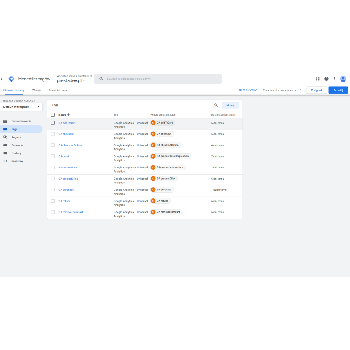
Task: Expand the Default Workspace selector
Action: pyautogui.click(x=21, y=107)
